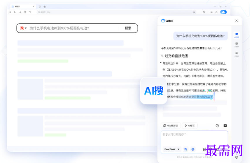Go back using the browser back arrow
The height and width of the screenshot is (163, 250).
[15, 12]
